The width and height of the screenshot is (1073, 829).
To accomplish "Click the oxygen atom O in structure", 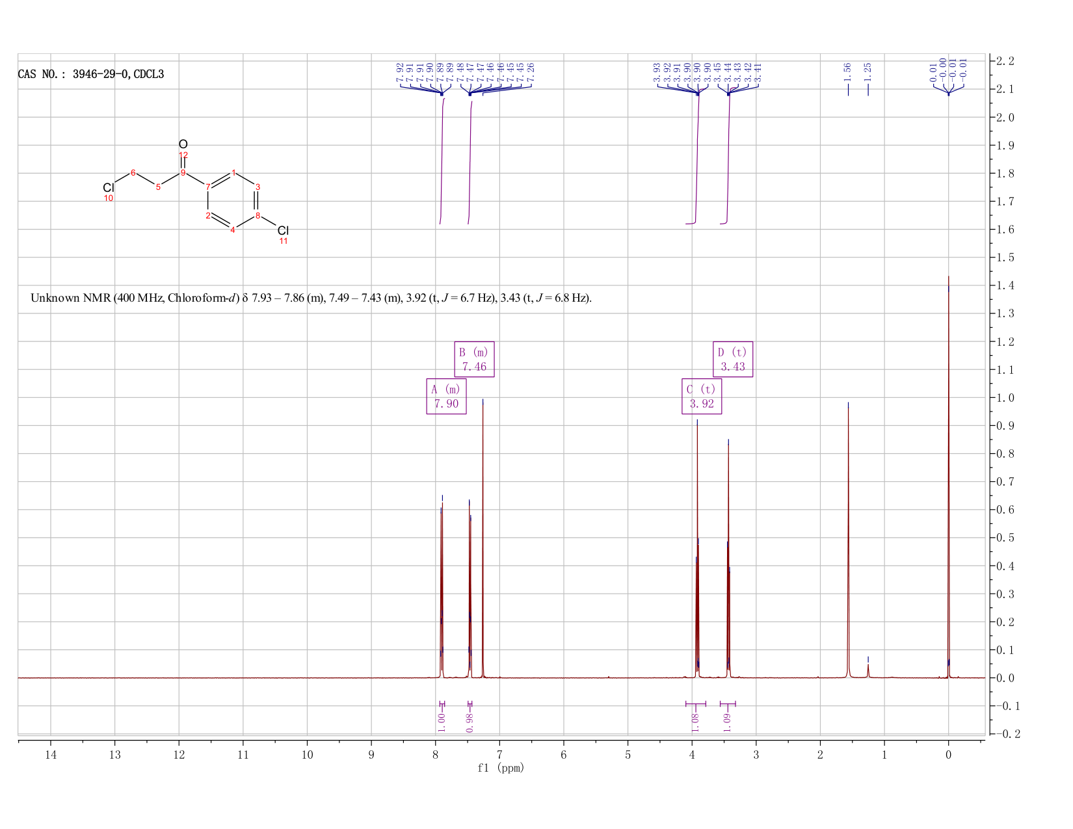I will pos(183,144).
